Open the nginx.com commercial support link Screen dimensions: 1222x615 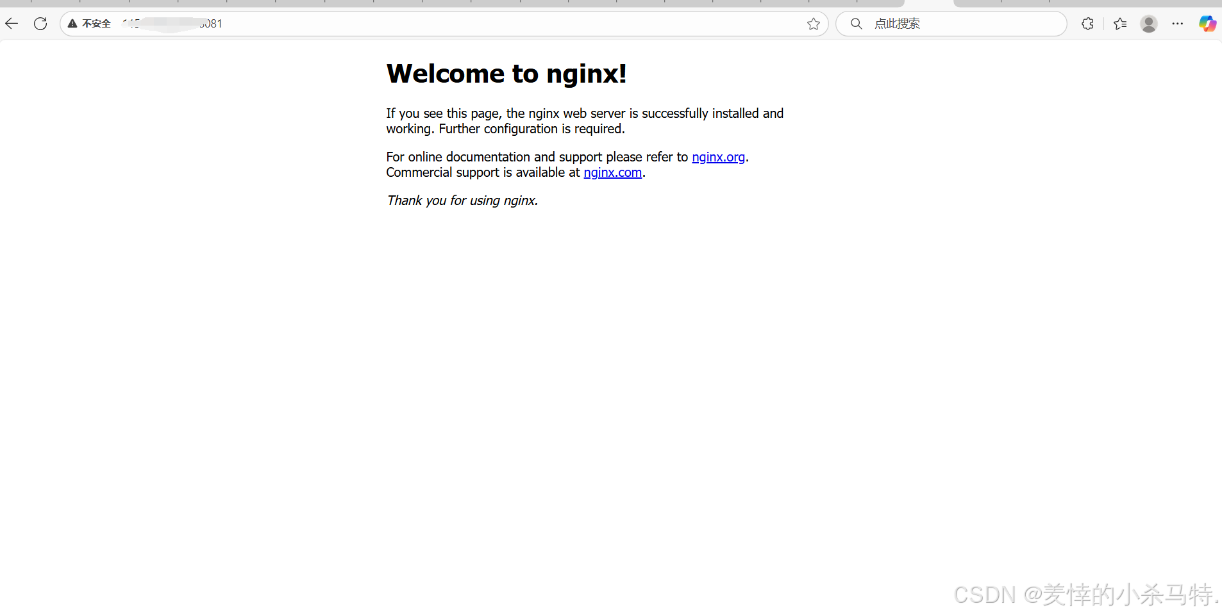point(612,172)
